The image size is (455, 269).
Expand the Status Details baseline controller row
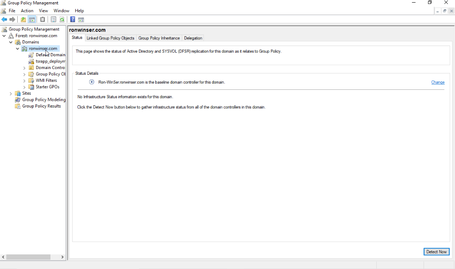pyautogui.click(x=92, y=82)
